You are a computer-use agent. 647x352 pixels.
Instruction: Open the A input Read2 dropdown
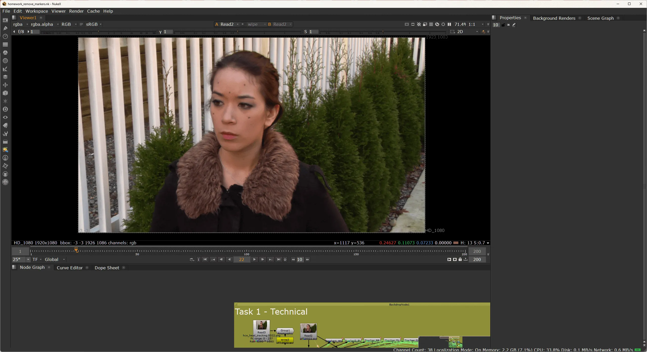[x=227, y=24]
